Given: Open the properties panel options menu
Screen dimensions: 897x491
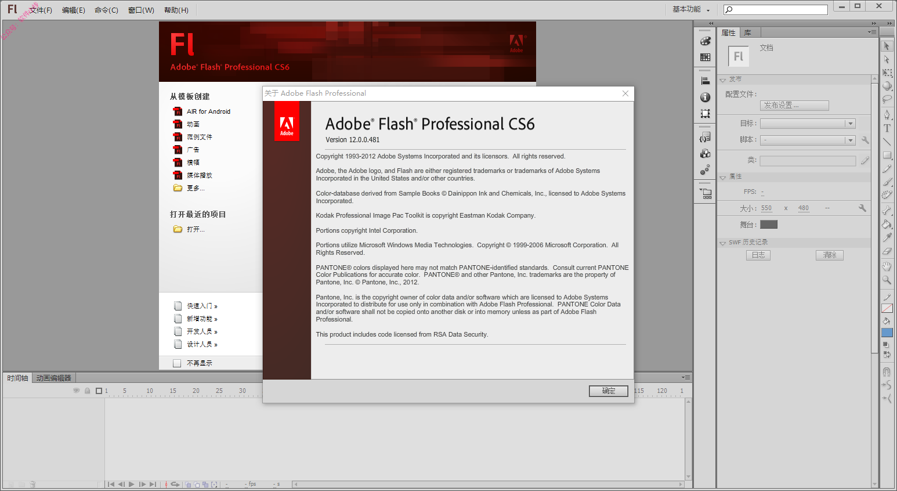Looking at the screenshot, I should pyautogui.click(x=872, y=33).
